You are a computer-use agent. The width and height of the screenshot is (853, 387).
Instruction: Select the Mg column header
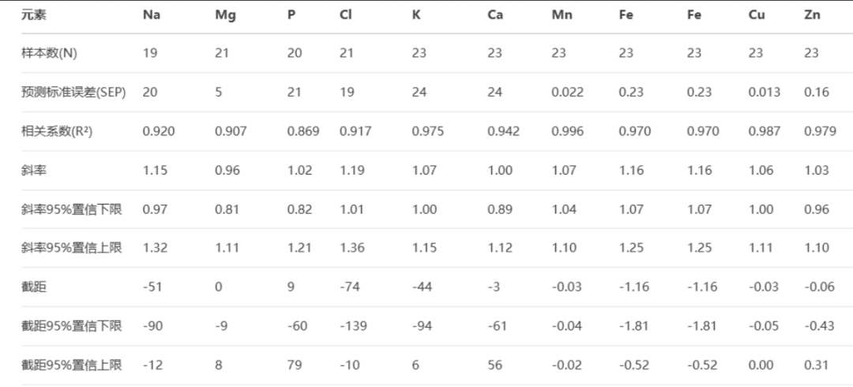(x=224, y=15)
